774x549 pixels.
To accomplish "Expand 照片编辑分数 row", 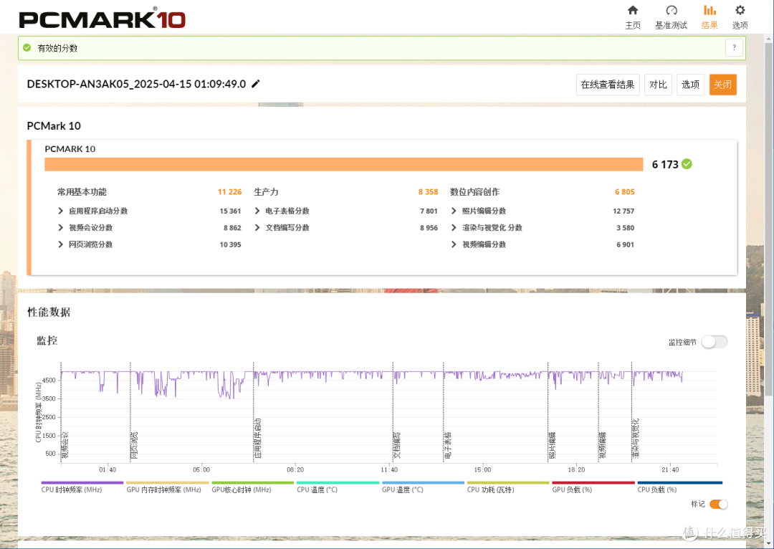I will (x=454, y=211).
